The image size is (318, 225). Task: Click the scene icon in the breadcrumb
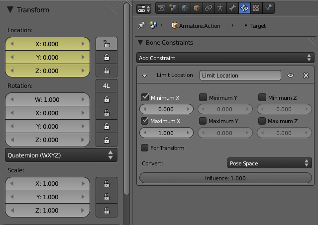153,25
